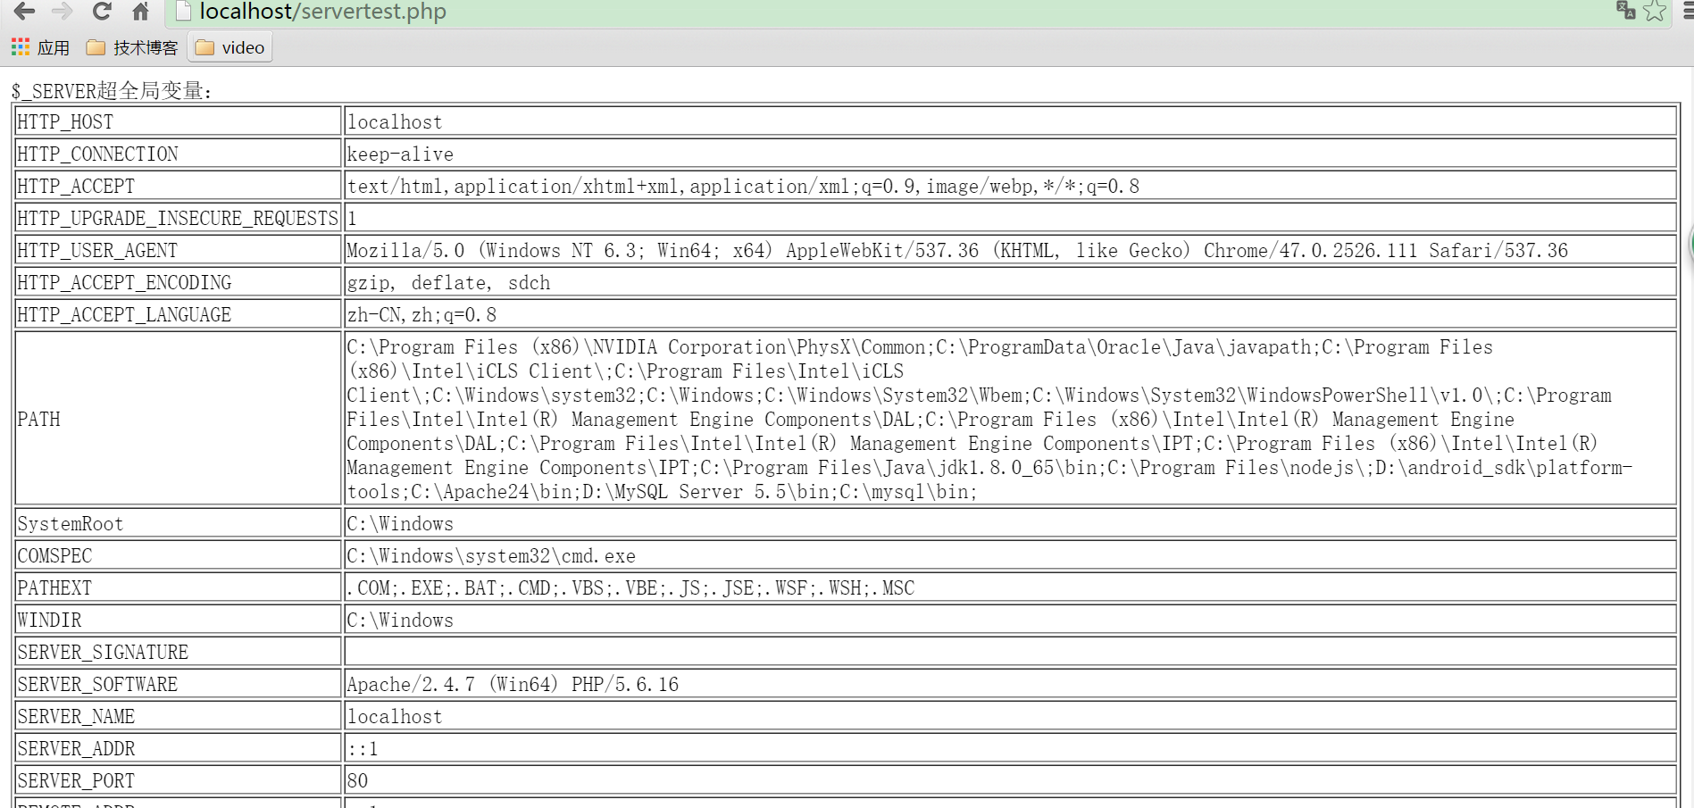This screenshot has height=808, width=1694.
Task: Click the gzip, deflate, sdch value
Action: (448, 283)
